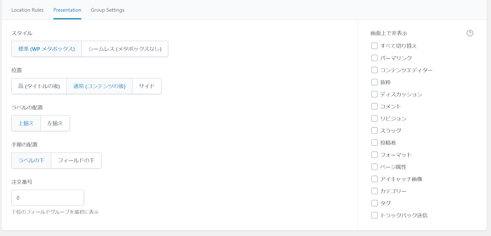Check the リビジョン checkbox

pos(374,118)
